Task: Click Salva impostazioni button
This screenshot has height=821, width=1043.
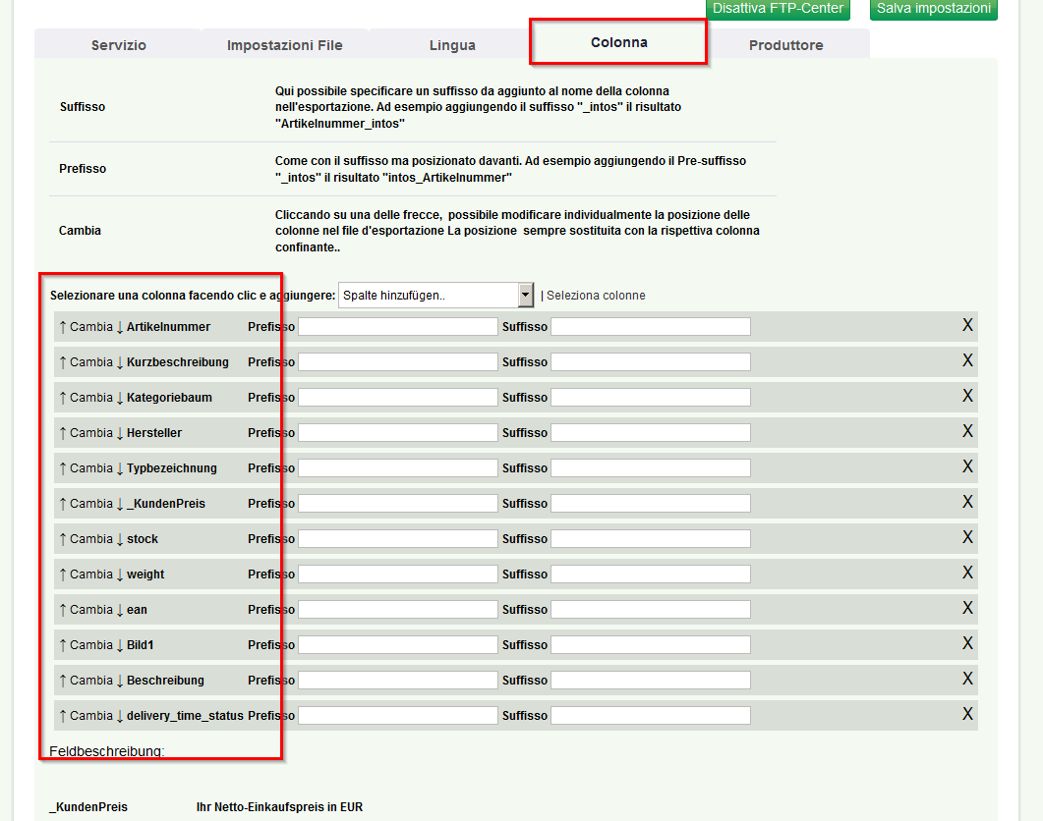Action: click(x=933, y=9)
